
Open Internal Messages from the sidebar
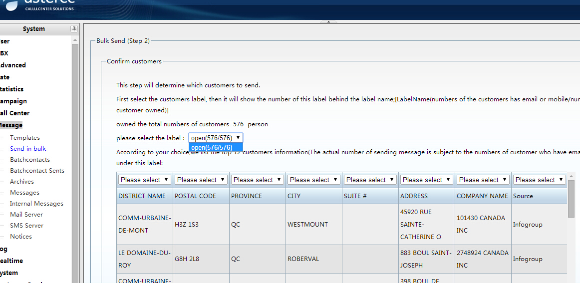[x=36, y=204]
